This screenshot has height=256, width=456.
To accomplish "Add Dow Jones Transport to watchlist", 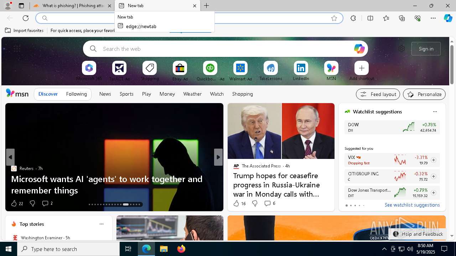I will [433, 193].
